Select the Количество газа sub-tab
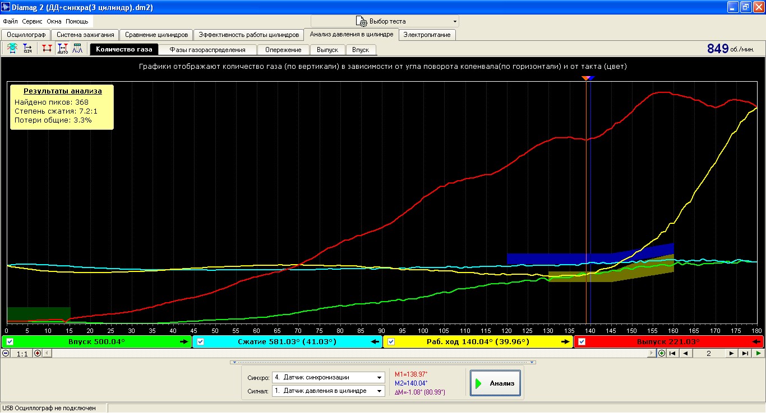 tap(124, 49)
